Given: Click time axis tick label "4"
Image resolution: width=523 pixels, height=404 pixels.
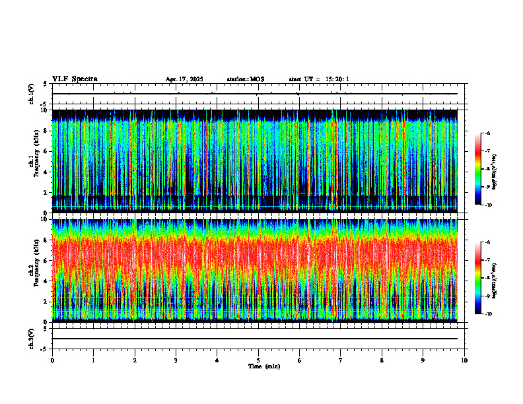Looking at the screenshot, I should pos(217,360).
